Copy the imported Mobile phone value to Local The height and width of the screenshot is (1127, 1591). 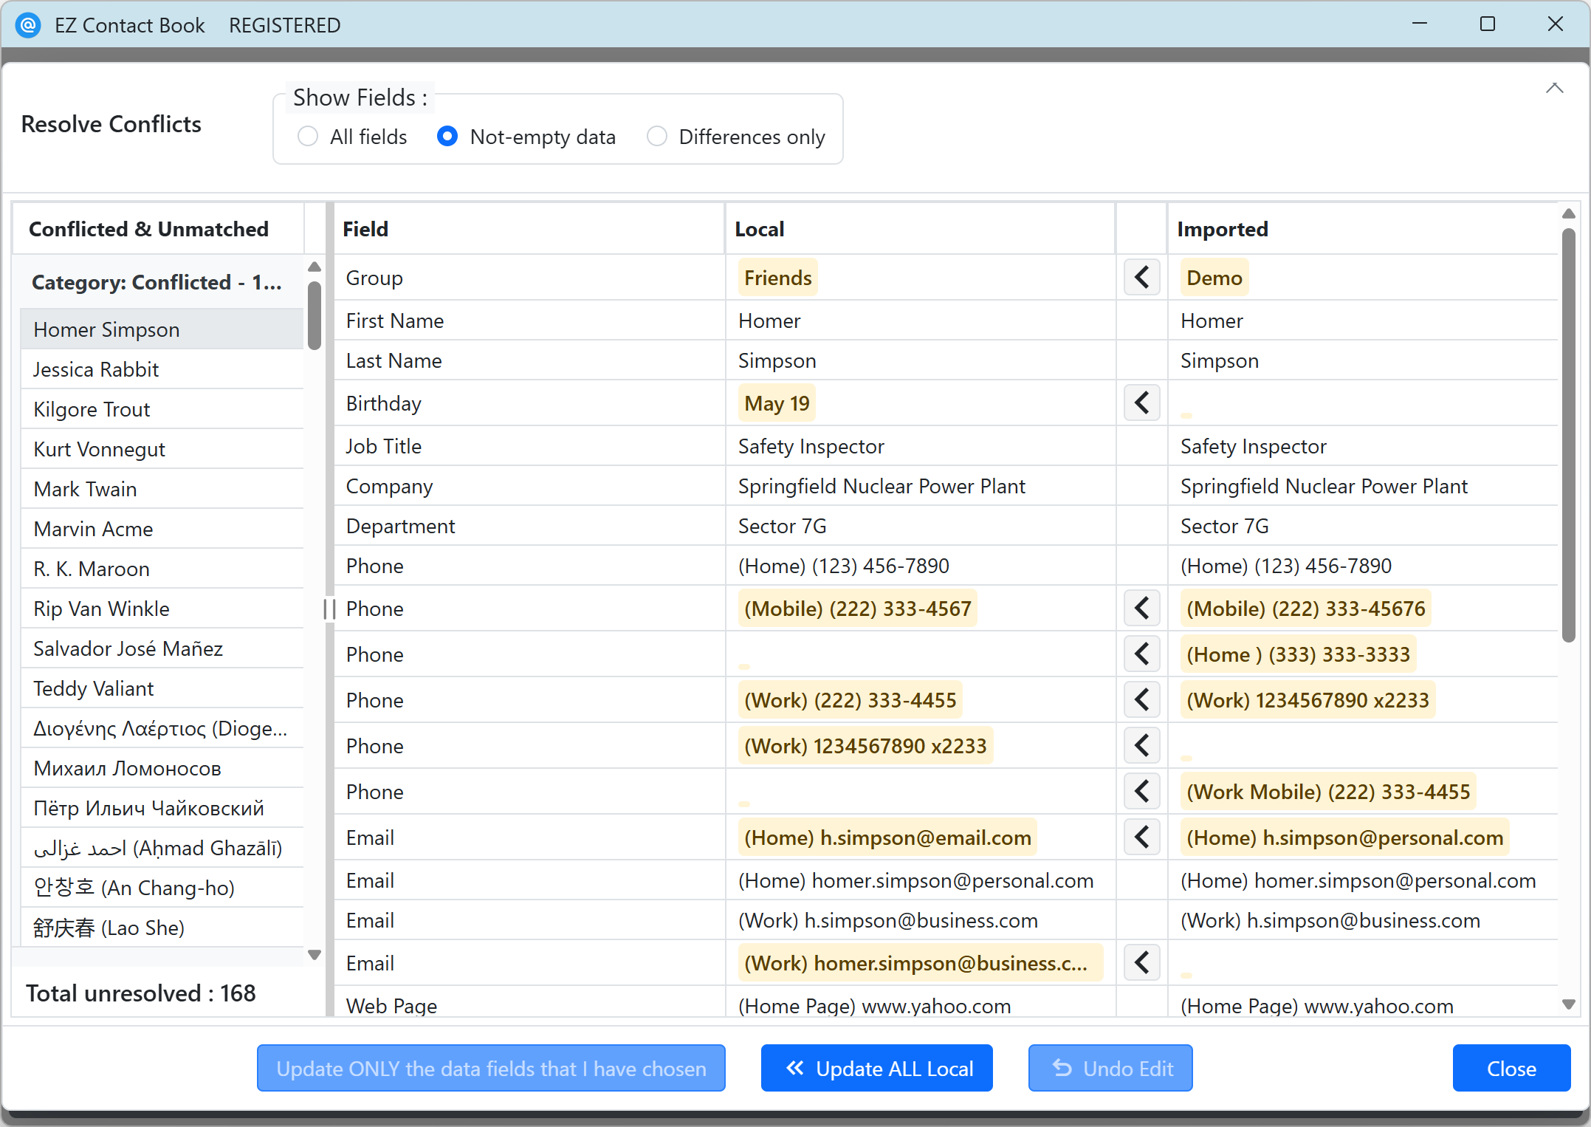(x=1141, y=609)
